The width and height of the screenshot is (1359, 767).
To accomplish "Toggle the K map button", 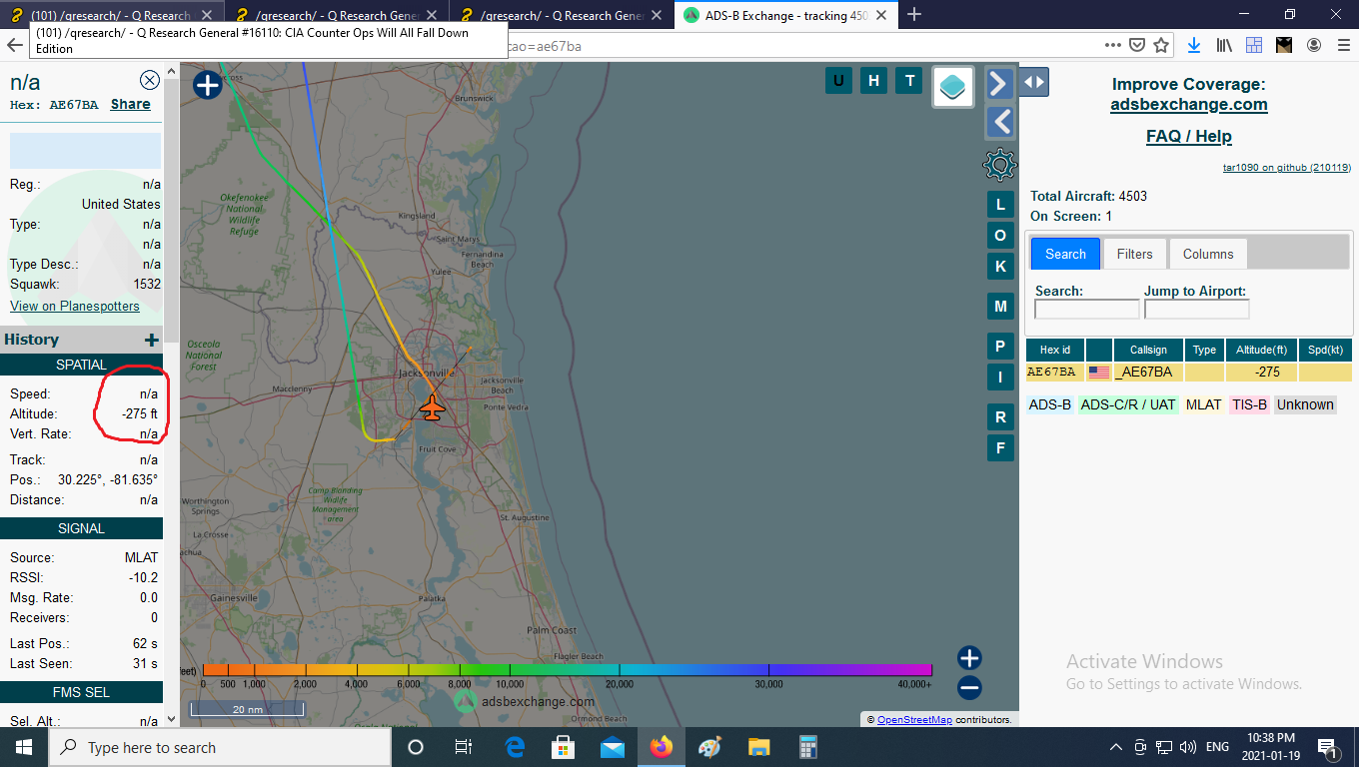I will coord(1000,266).
